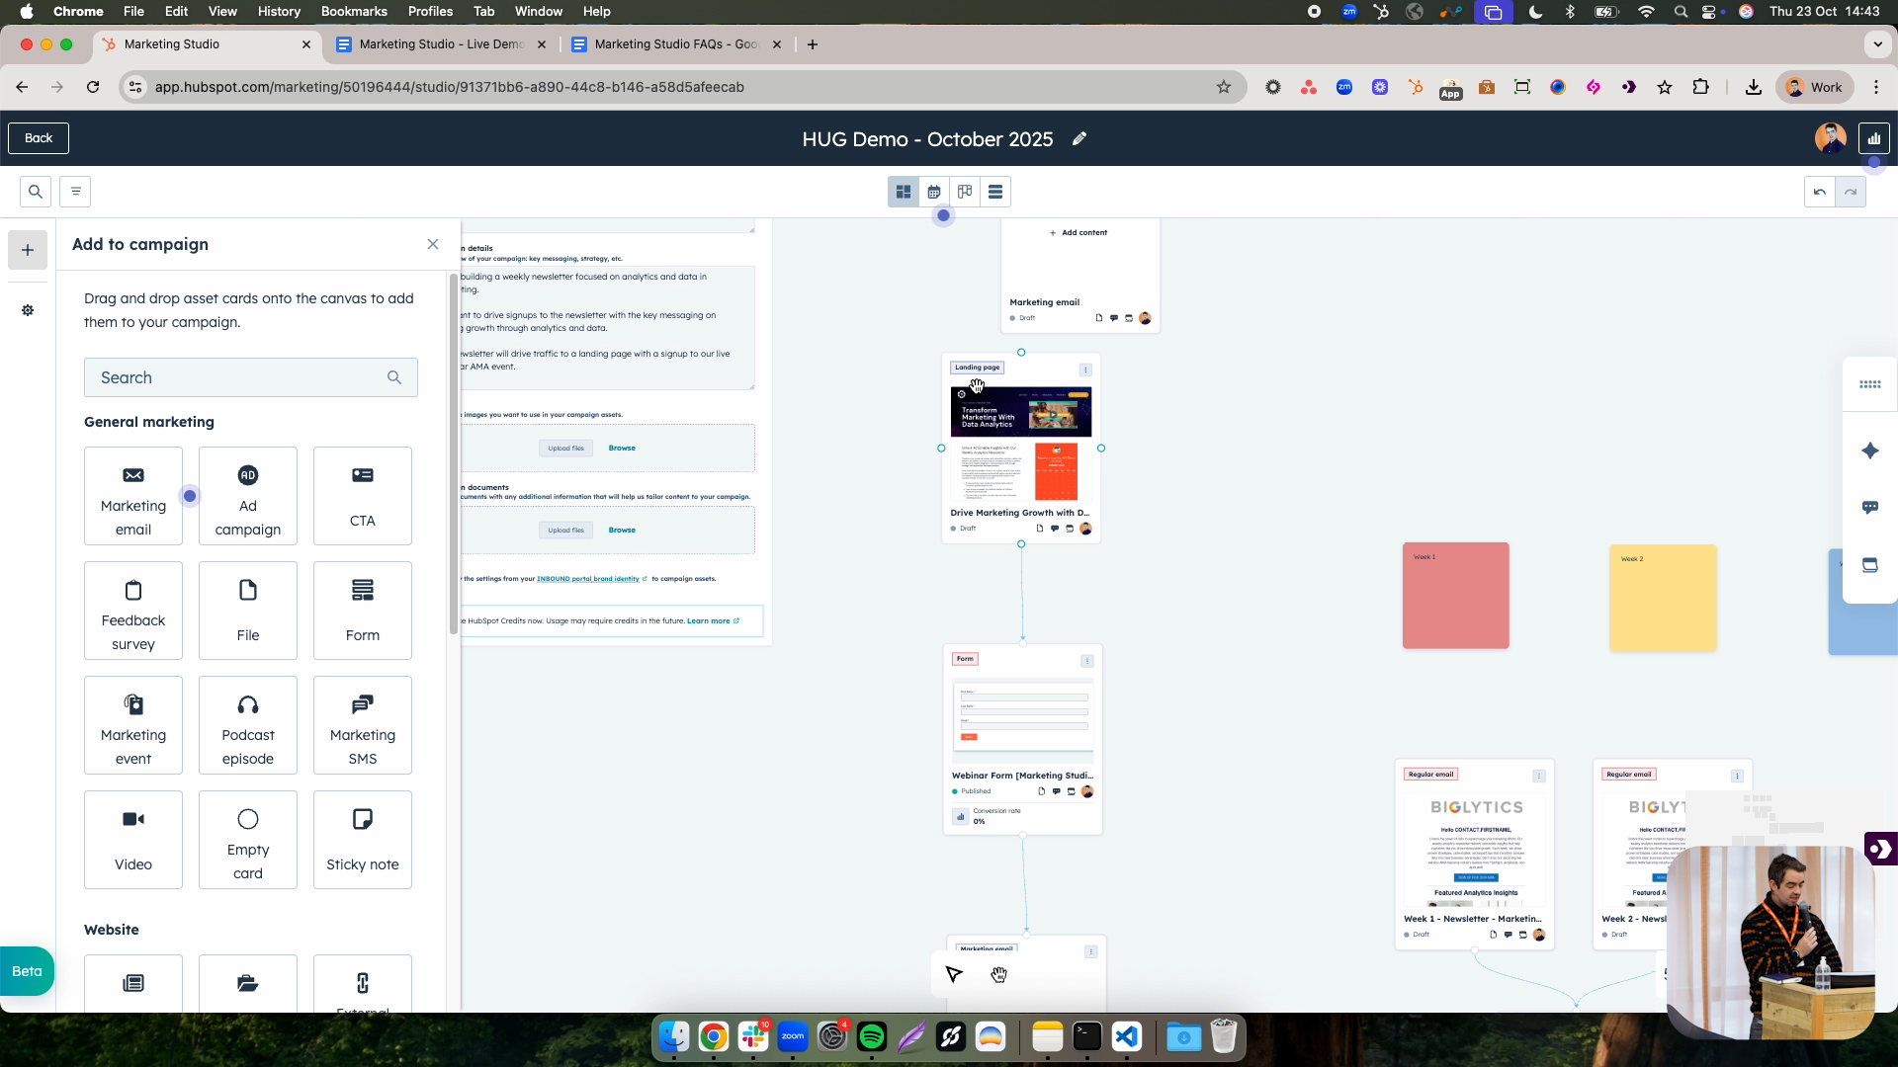Viewport: 1898px width, 1067px height.
Task: Select the Sticky note asset card
Action: (x=362, y=840)
